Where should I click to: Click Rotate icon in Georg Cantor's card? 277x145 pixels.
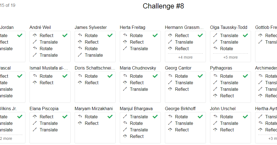[170, 76]
